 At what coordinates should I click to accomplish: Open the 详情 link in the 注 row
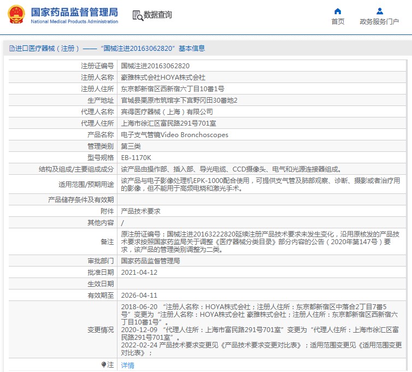127,365
